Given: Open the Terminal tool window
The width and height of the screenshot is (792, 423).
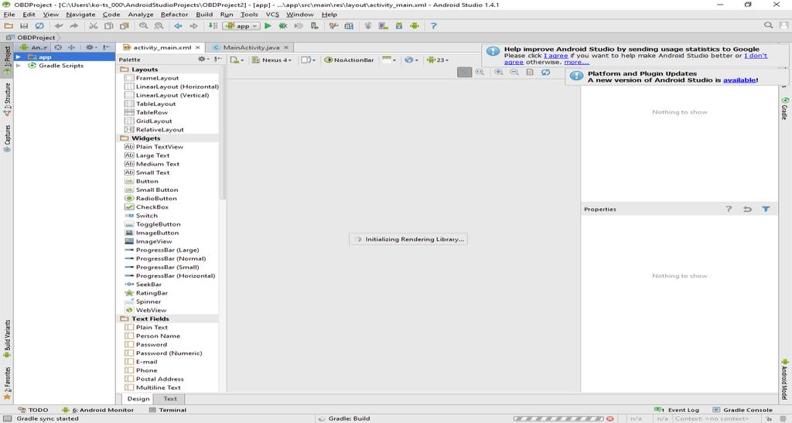Looking at the screenshot, I should point(168,410).
